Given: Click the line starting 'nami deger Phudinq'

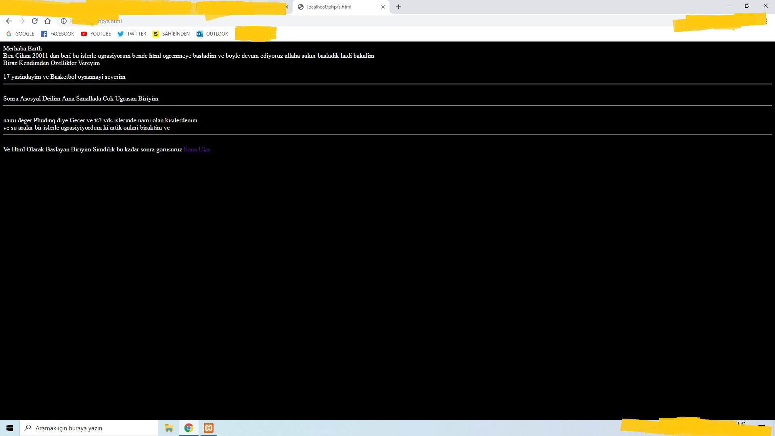Looking at the screenshot, I should pyautogui.click(x=100, y=120).
